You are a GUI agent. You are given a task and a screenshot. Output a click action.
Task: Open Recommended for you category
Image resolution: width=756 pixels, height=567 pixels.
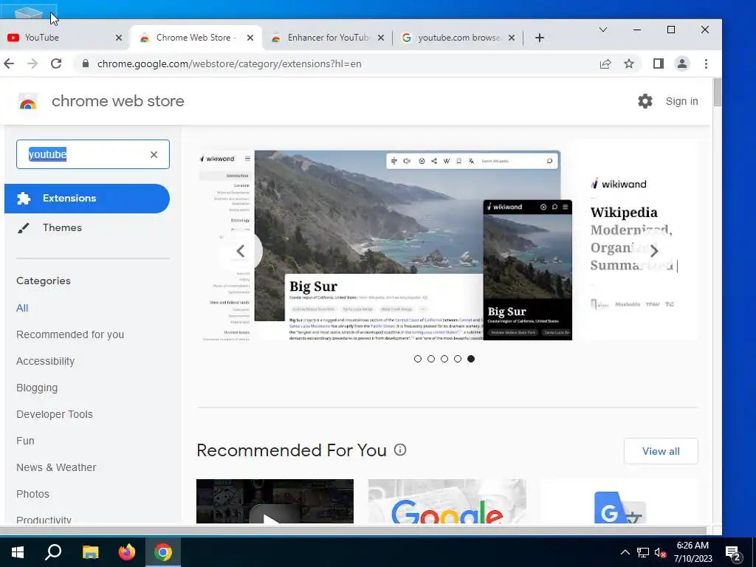(x=70, y=334)
